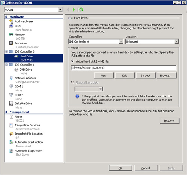Select the Diskette Drive item

(x=23, y=103)
